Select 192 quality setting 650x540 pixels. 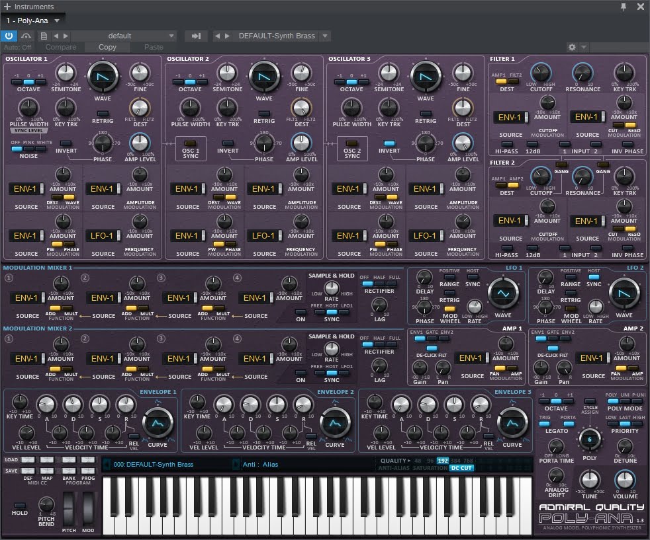pyautogui.click(x=443, y=461)
